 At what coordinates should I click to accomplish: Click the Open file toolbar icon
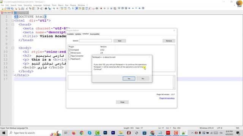(x=5, y=8)
